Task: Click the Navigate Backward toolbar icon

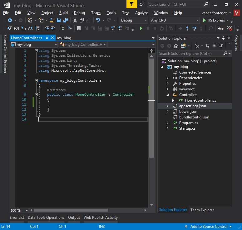Action: 10,20
